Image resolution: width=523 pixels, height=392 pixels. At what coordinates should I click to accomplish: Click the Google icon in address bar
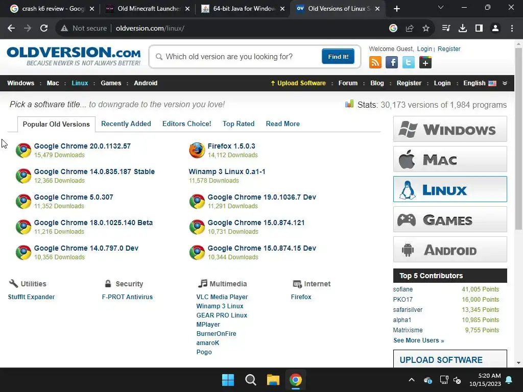tap(393, 29)
